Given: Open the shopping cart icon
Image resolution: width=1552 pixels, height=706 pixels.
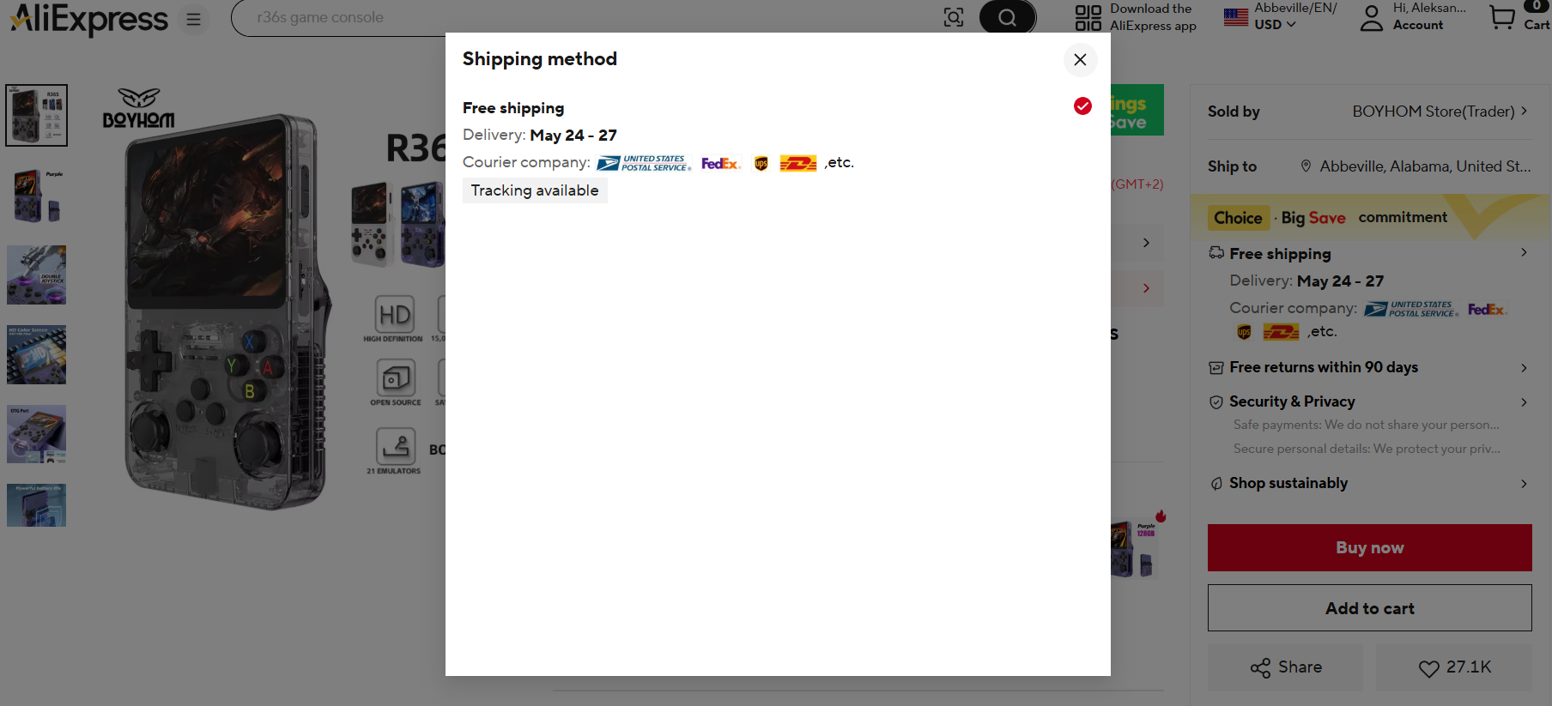Looking at the screenshot, I should [x=1502, y=17].
